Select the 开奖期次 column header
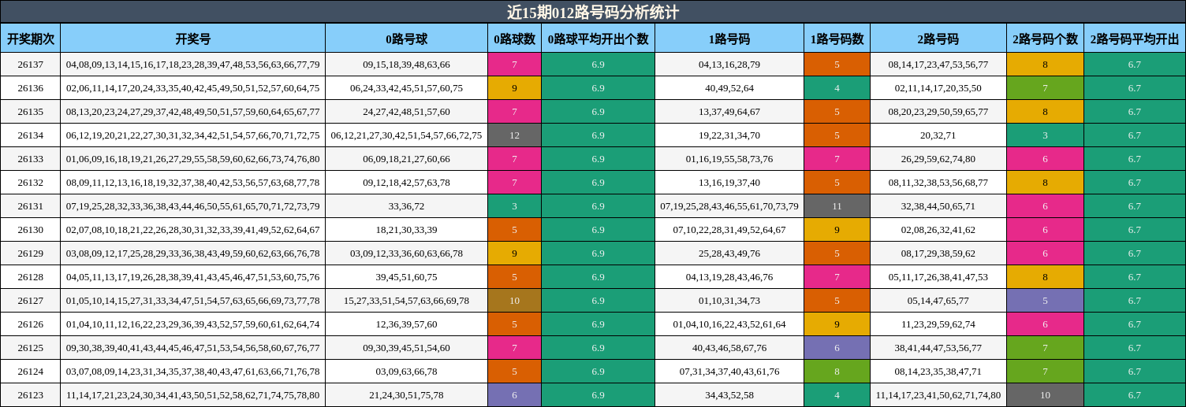The width and height of the screenshot is (1186, 407). click(31, 38)
